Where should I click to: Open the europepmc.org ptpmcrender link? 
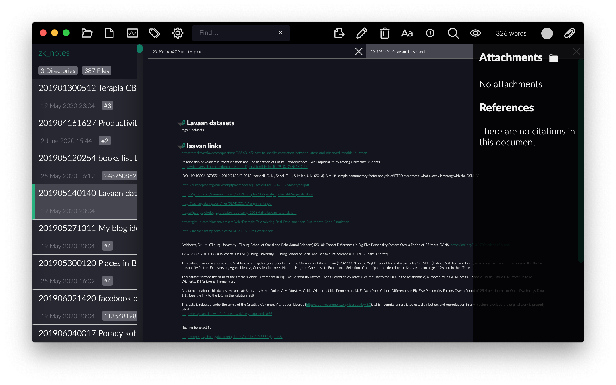pos(246,185)
